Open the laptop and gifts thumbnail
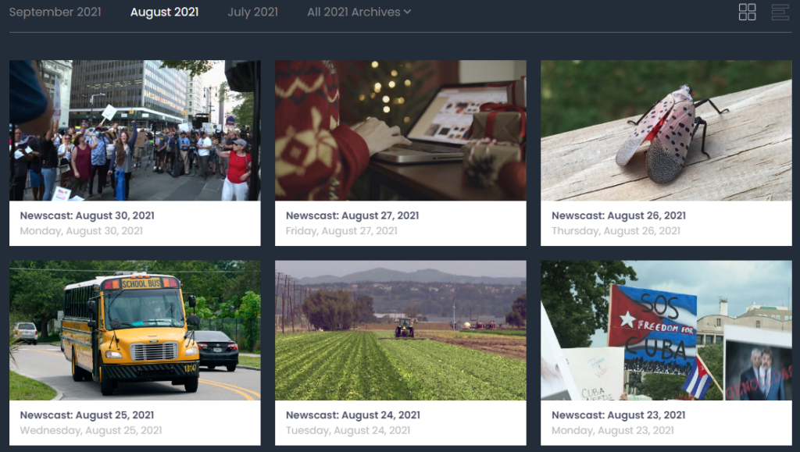The image size is (800, 452). pyautogui.click(x=401, y=130)
